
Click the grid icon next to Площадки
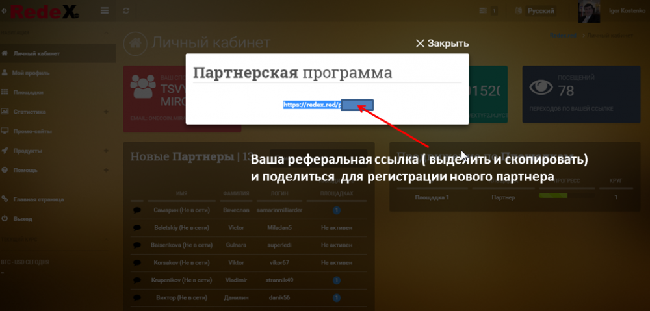coord(5,92)
